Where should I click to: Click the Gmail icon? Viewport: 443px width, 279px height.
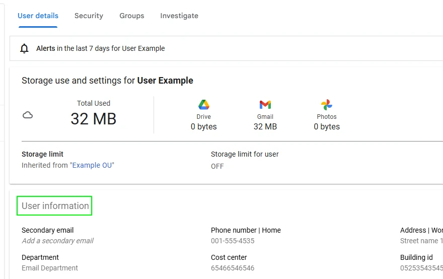pos(265,105)
